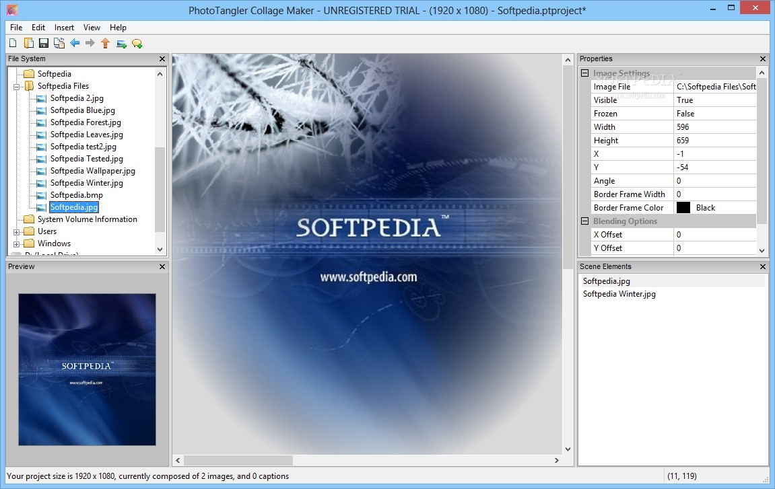Click the Angle value field
775x489 pixels.
coord(714,181)
